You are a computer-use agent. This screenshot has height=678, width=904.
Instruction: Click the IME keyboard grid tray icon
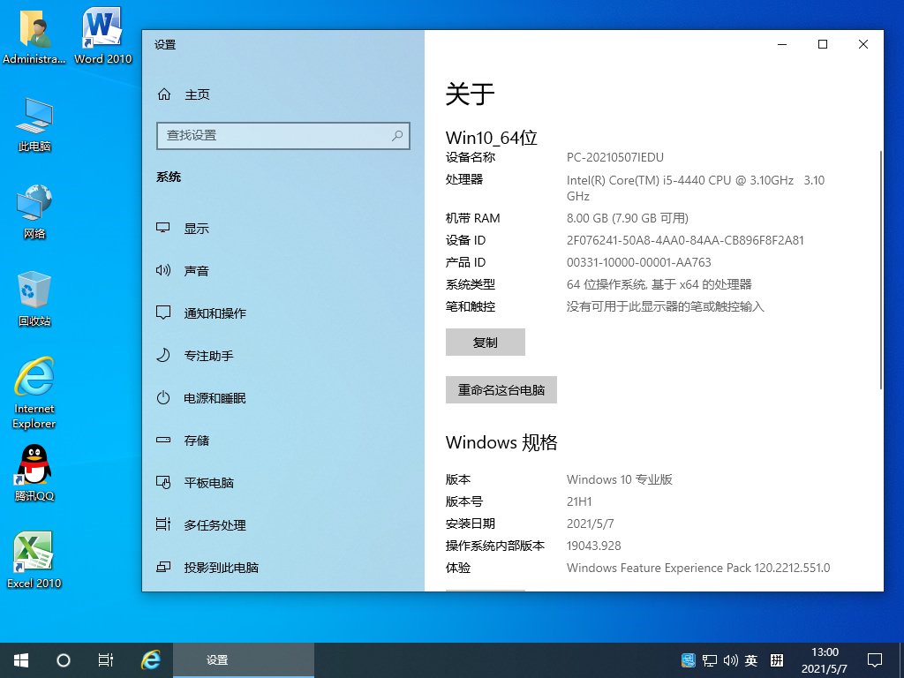click(777, 660)
